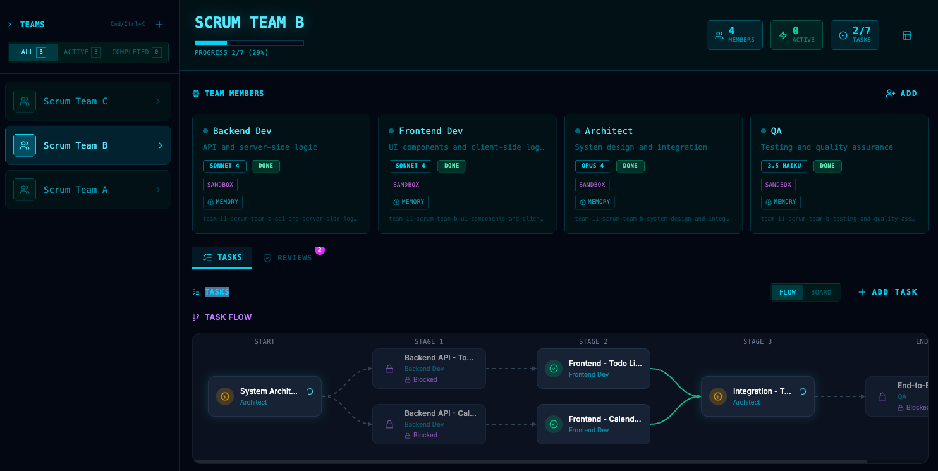This screenshot has height=471, width=938.
Task: Click the branch icon beside TASK FLOW
Action: pos(195,317)
